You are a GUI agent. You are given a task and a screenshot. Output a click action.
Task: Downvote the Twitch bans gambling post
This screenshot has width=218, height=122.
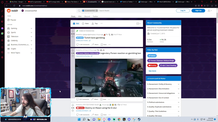pos(73,37)
